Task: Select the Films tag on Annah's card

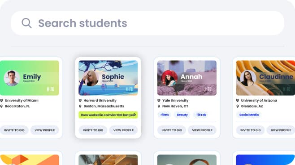Action: [165, 115]
